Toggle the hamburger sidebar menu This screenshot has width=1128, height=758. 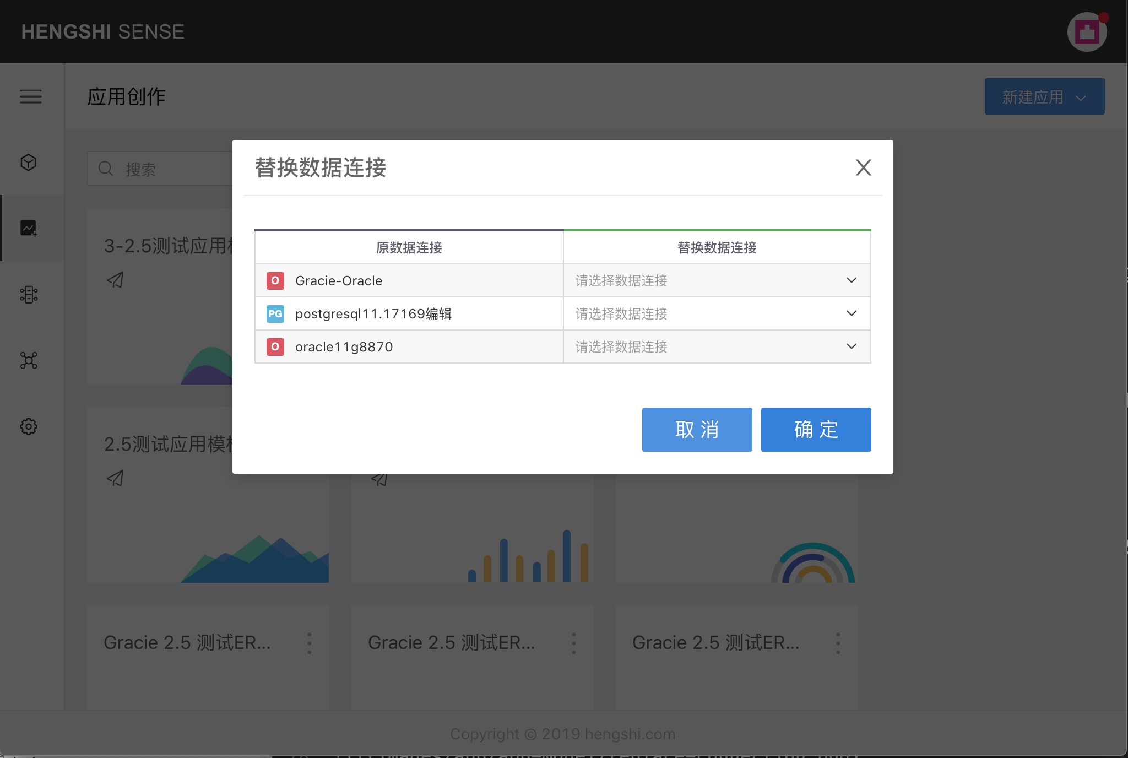[x=31, y=97]
